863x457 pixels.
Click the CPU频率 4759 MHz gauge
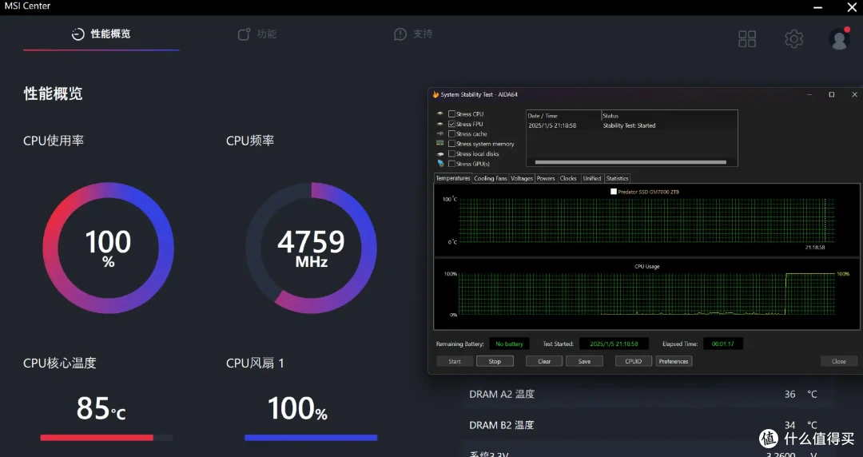[x=312, y=248]
